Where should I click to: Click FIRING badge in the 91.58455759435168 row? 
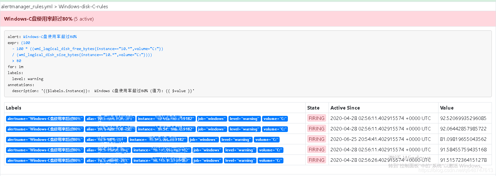tap(316, 150)
